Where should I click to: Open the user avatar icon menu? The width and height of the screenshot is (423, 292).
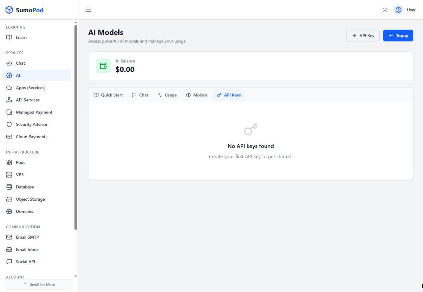coord(399,10)
